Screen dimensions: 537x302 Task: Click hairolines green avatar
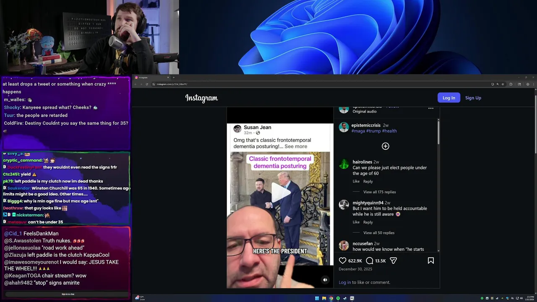(344, 164)
